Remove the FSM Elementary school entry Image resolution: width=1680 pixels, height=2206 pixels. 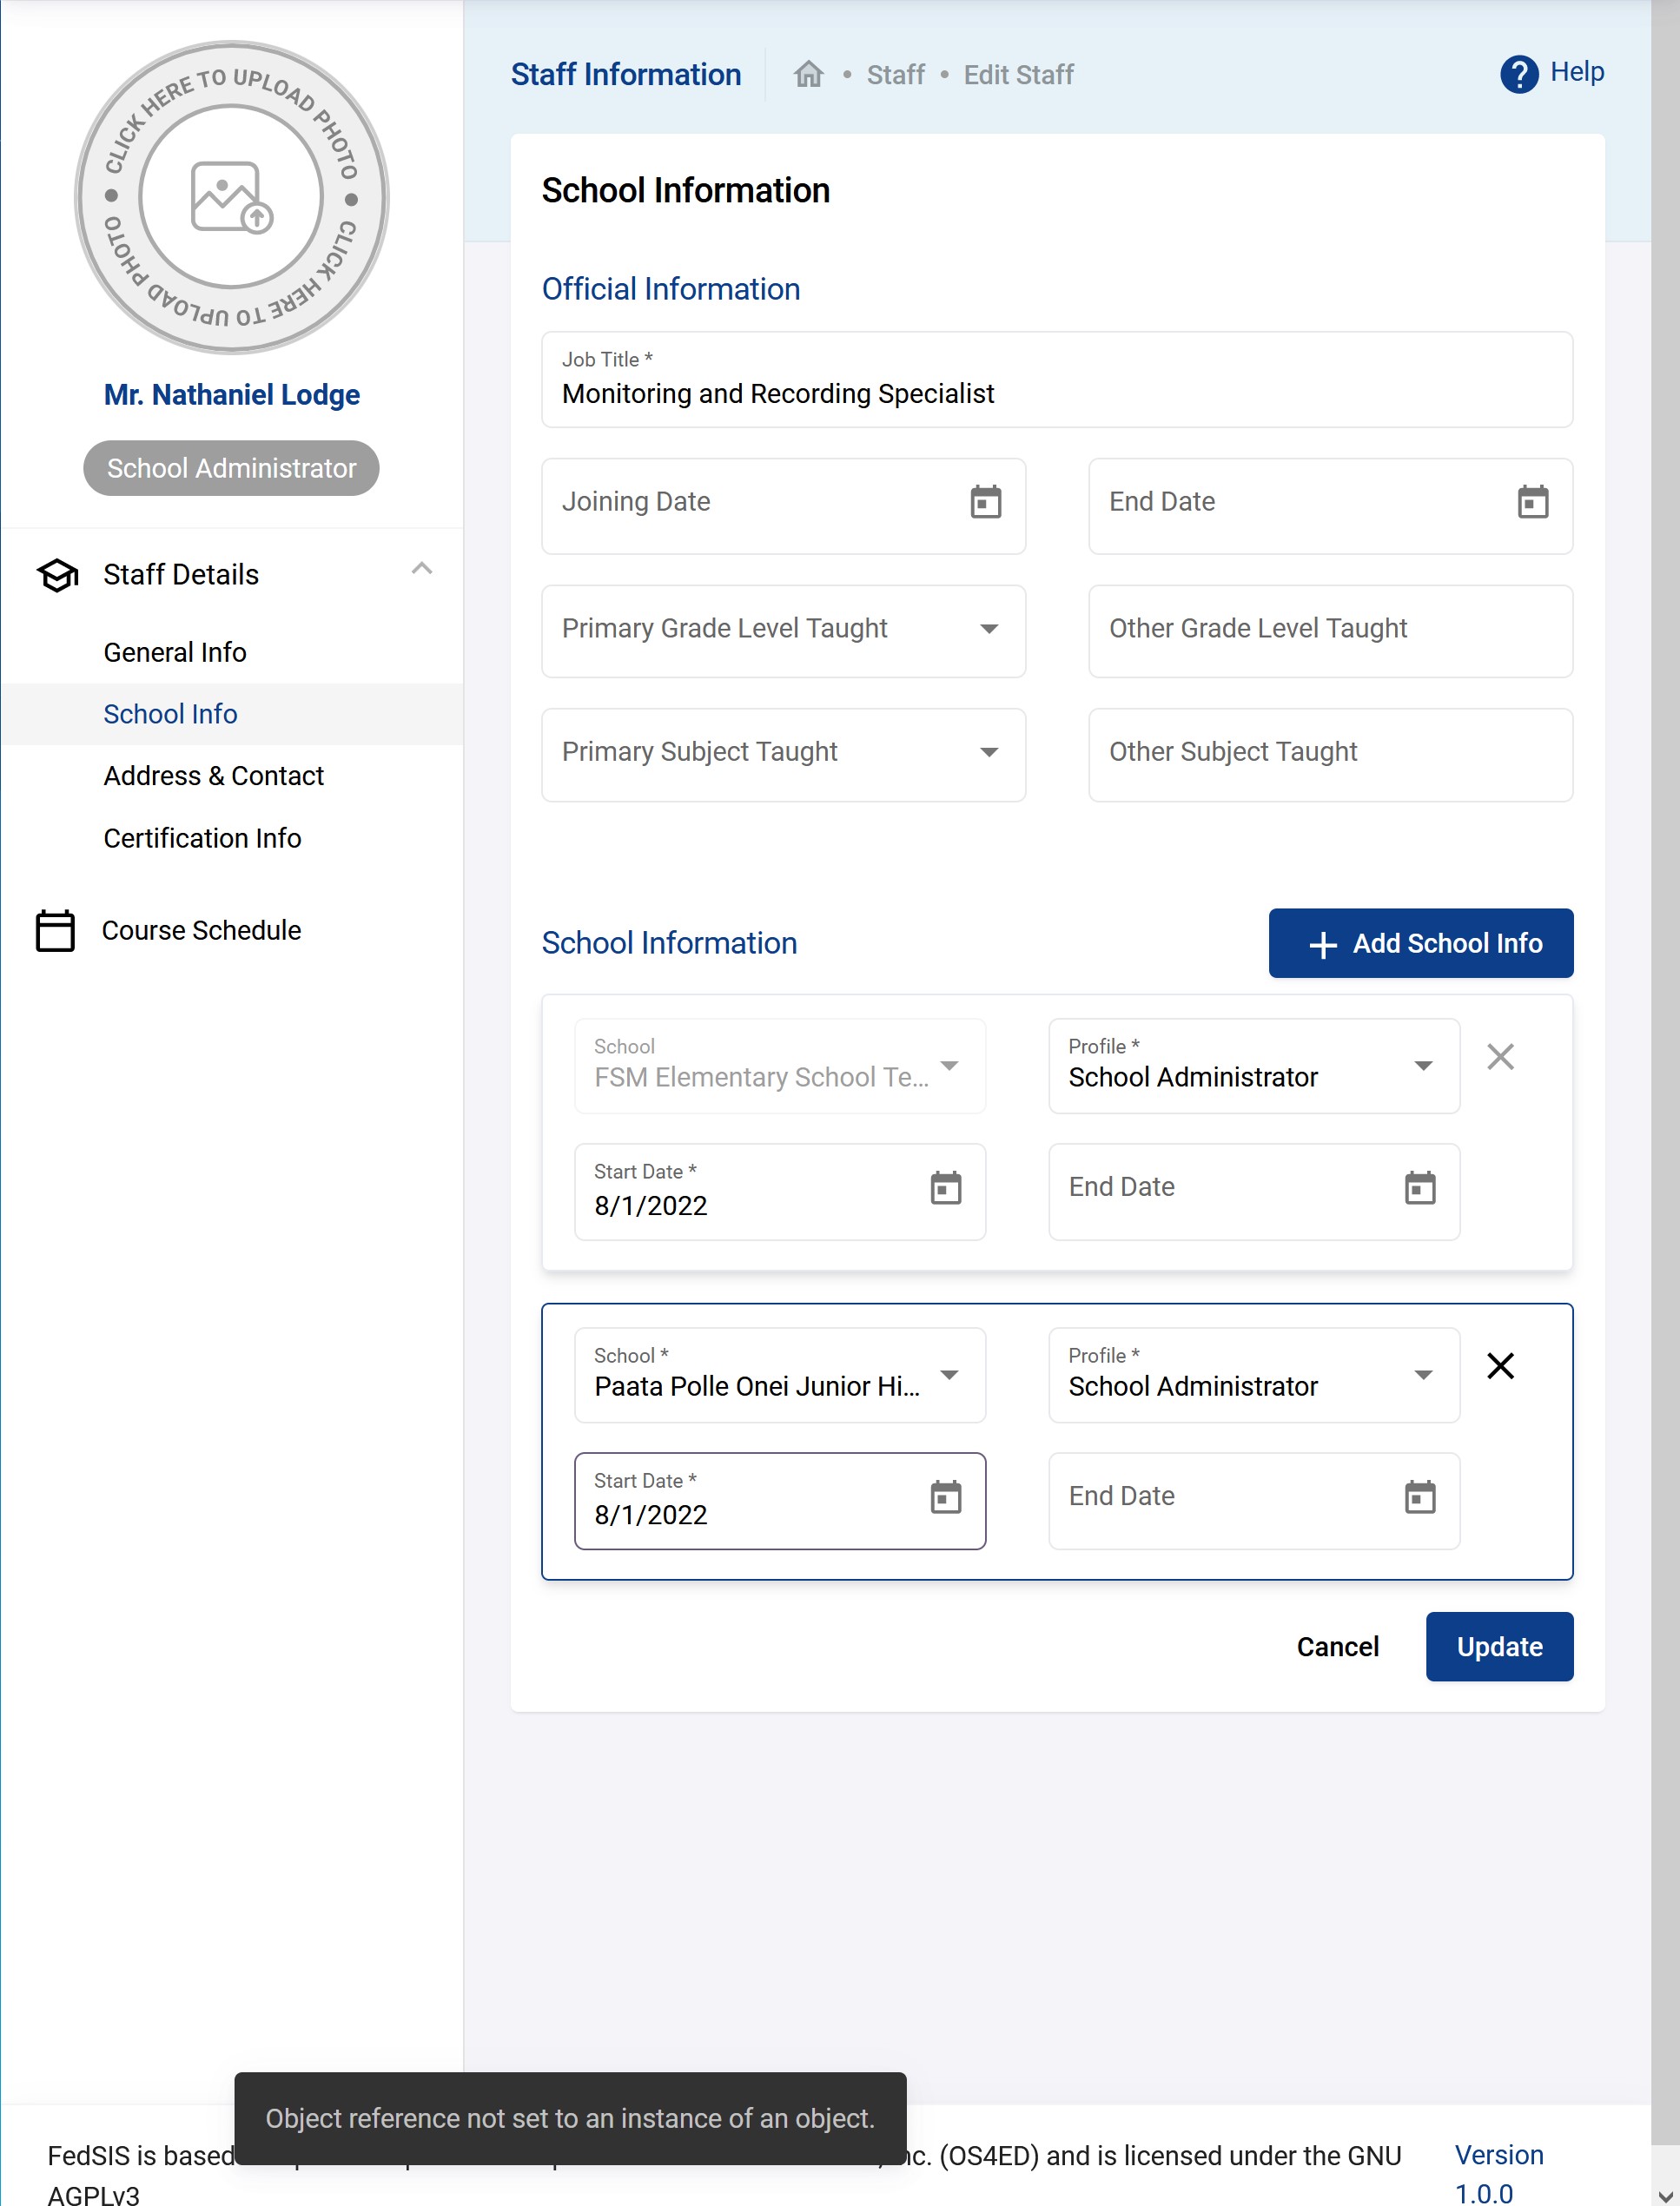click(1500, 1056)
